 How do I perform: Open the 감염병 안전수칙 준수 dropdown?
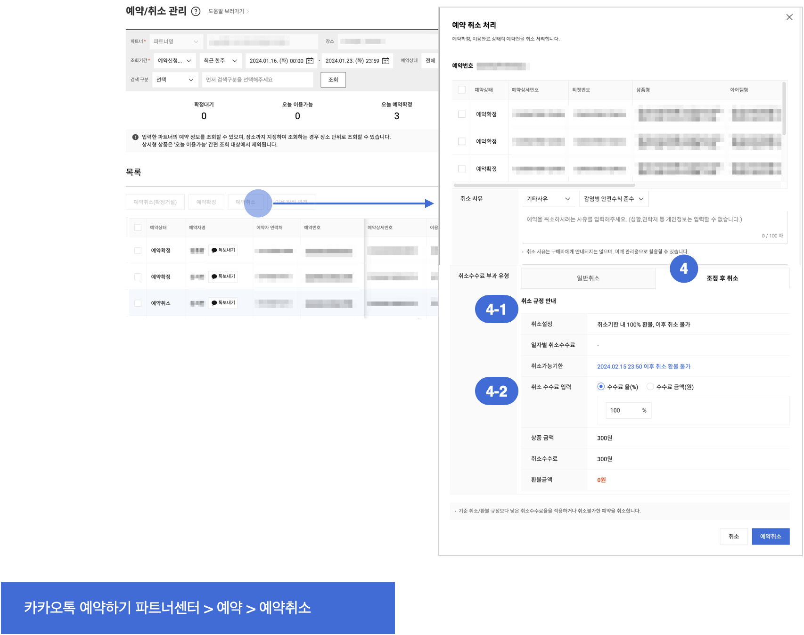[614, 199]
